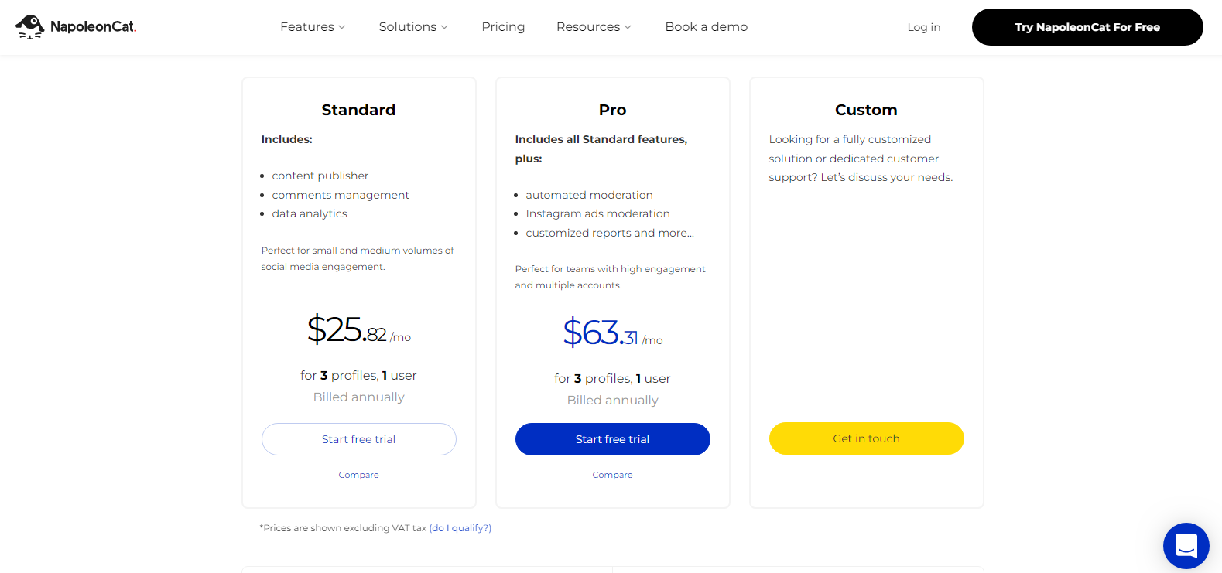Select the Pro plan price

(612, 331)
